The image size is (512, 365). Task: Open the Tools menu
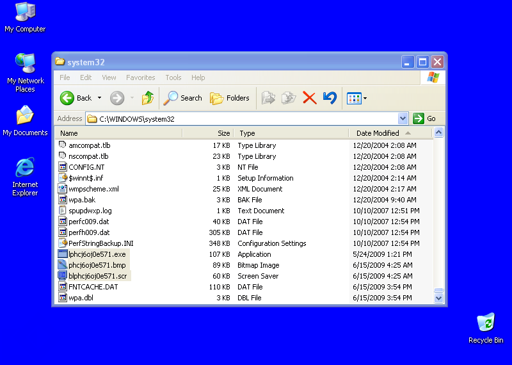tap(173, 77)
